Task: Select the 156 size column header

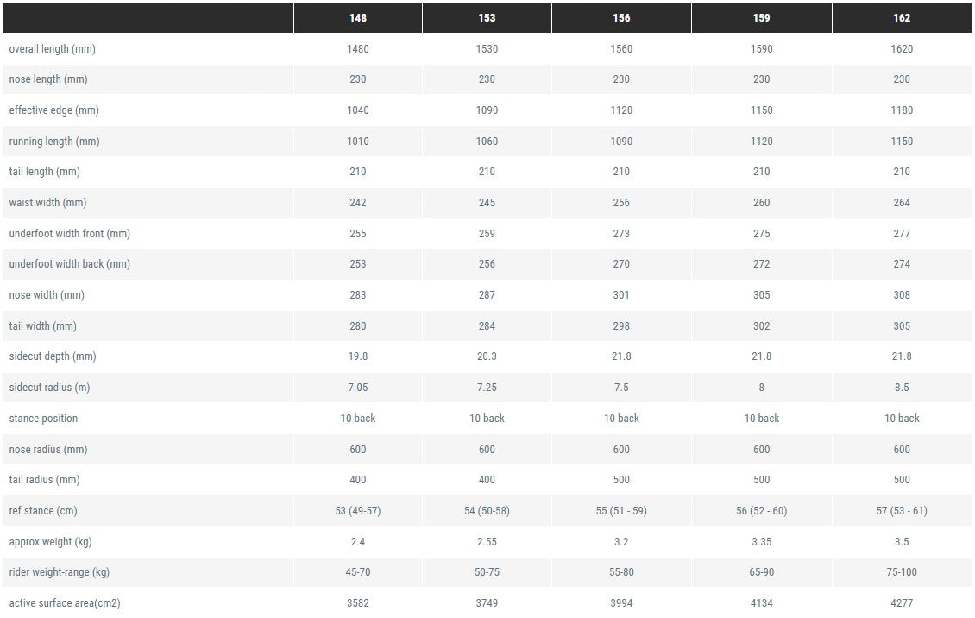Action: pos(621,17)
